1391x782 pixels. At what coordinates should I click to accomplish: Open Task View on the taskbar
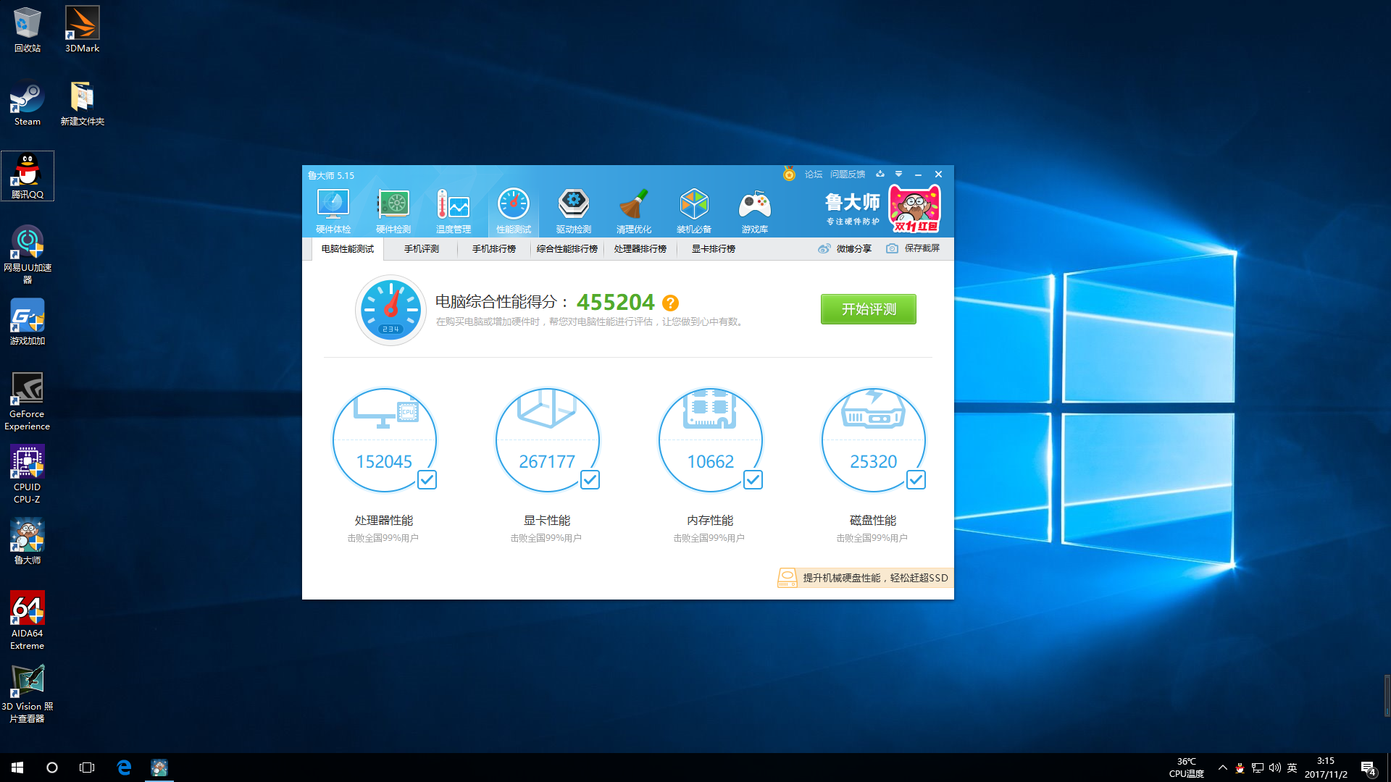[x=87, y=768]
